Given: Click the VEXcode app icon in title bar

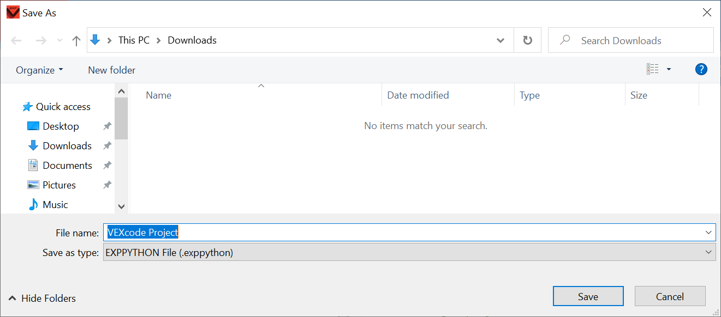Looking at the screenshot, I should pos(13,12).
